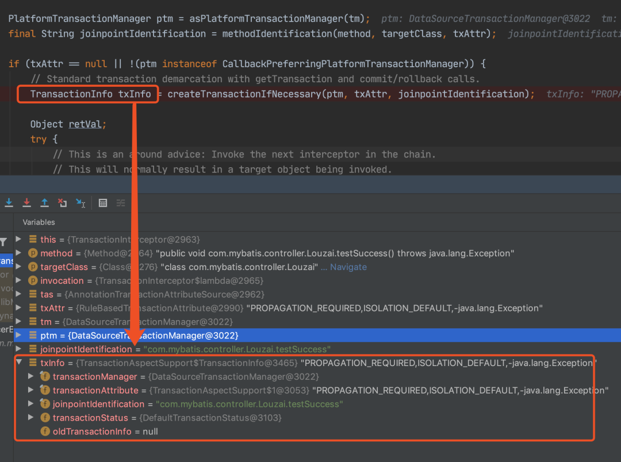
Task: Click 'methodIdentification' call in the code
Action: pos(277,34)
